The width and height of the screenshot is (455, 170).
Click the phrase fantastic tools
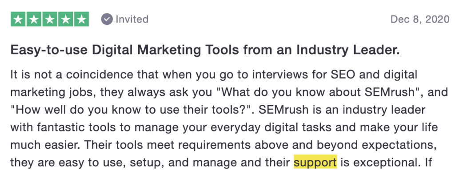pos(69,127)
